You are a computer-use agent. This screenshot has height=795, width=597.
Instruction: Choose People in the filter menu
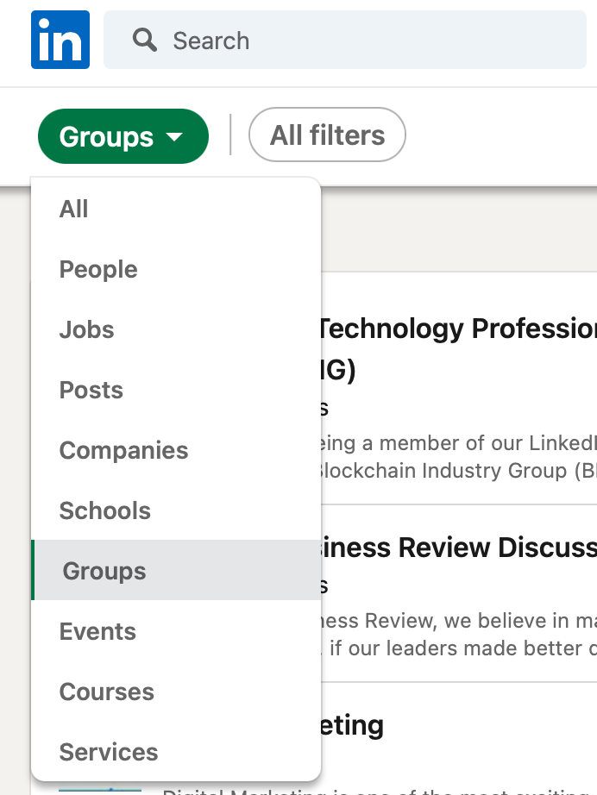98,269
